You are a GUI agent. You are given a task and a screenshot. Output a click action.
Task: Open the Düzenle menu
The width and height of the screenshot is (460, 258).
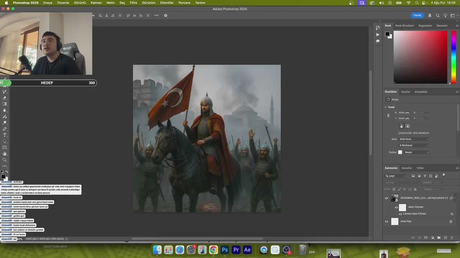pos(63,3)
